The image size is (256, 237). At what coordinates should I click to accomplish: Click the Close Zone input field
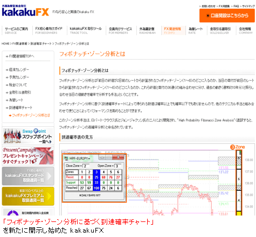coord(86,166)
